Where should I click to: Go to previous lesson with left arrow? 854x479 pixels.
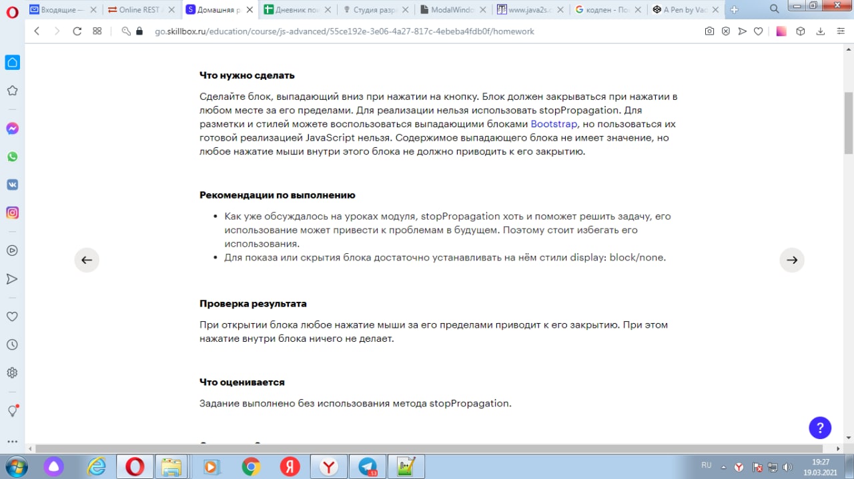coord(87,260)
